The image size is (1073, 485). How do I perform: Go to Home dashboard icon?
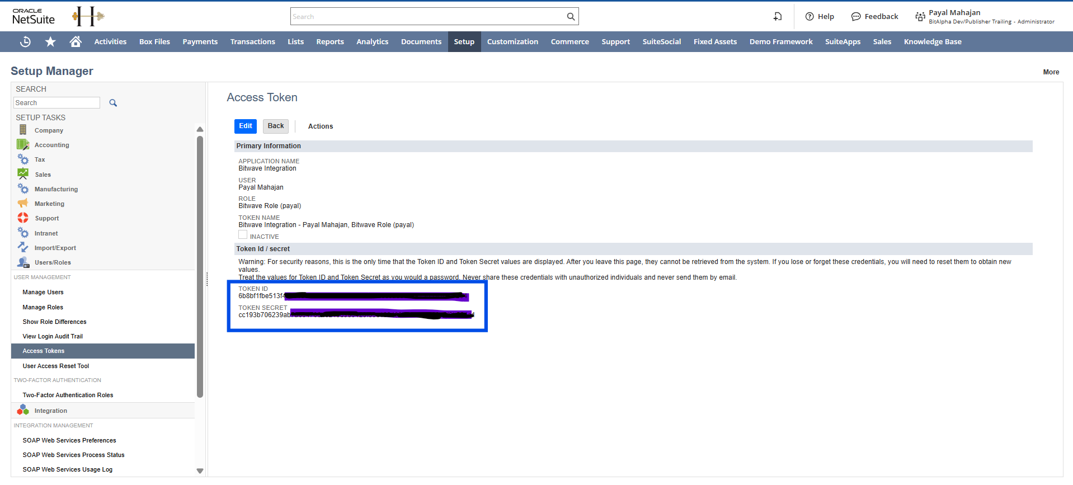tap(76, 41)
